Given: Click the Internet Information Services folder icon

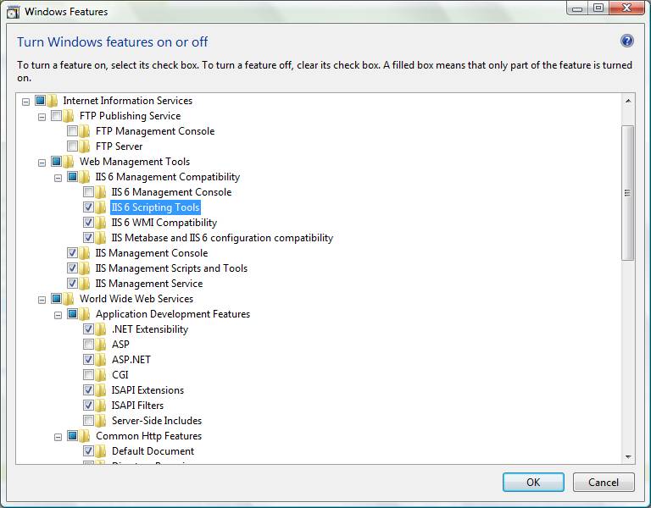Looking at the screenshot, I should click(53, 101).
